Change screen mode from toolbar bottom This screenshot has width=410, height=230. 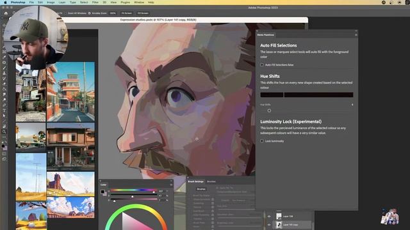click(x=4, y=159)
